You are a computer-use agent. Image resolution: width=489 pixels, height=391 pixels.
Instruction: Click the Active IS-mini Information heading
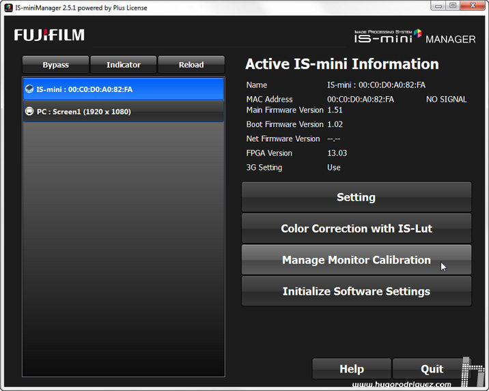click(342, 64)
